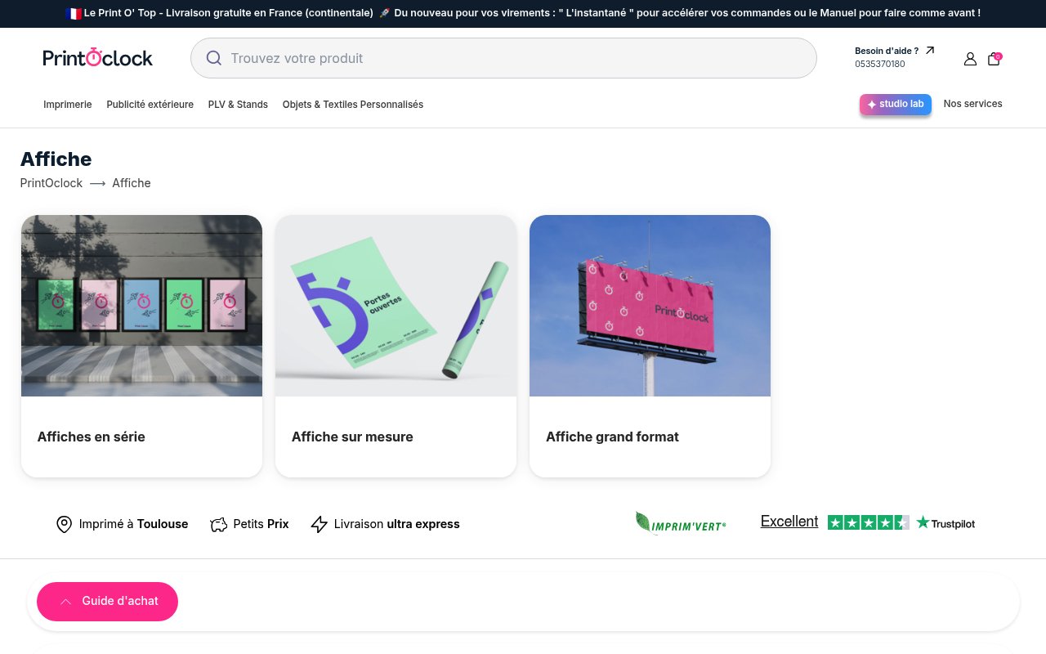
Task: Open the Affiche sur mesure image
Action: pyautogui.click(x=396, y=306)
